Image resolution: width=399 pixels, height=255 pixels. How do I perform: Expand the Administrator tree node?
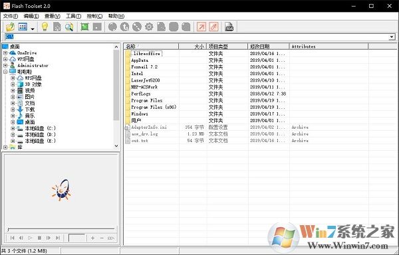[5, 66]
